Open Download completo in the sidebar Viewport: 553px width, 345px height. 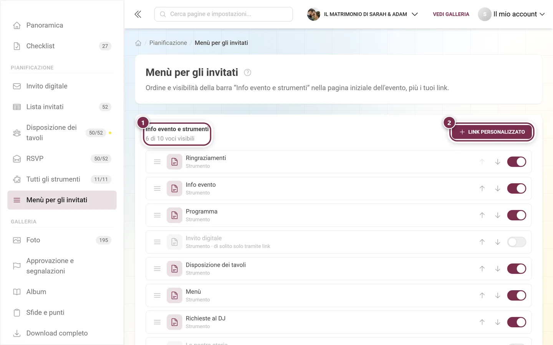(62, 333)
